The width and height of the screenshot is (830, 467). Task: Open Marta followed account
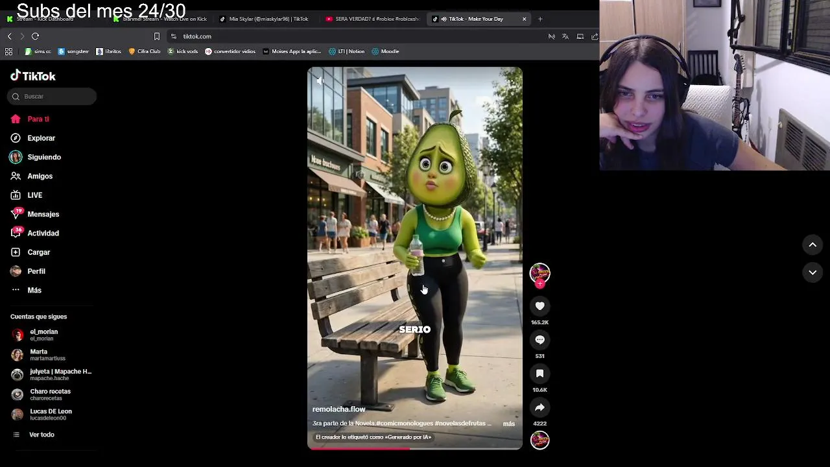click(x=52, y=355)
